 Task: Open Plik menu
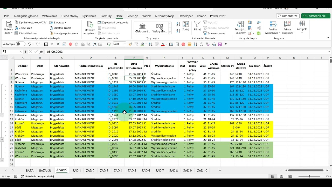[x=6, y=16]
